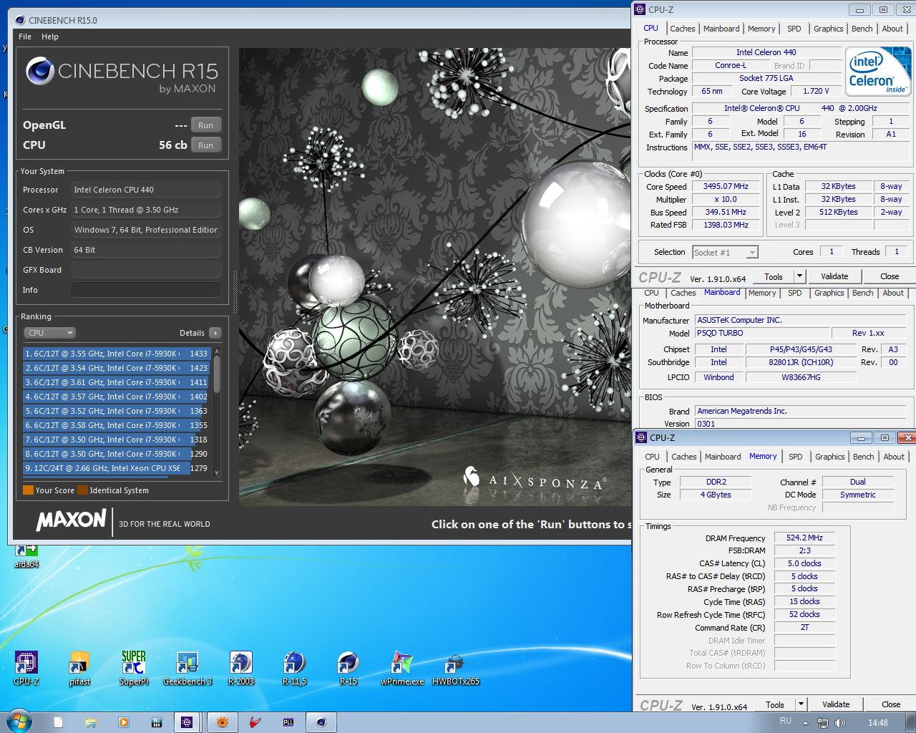Click DRAM Frequency 524.2 MHz value
Viewport: 916px width, 733px height.
(804, 538)
